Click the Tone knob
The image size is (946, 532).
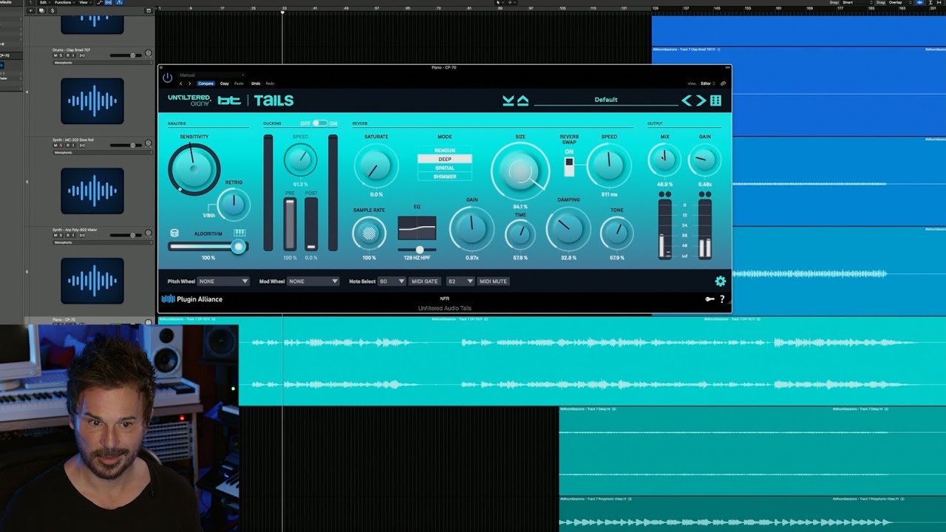click(616, 233)
